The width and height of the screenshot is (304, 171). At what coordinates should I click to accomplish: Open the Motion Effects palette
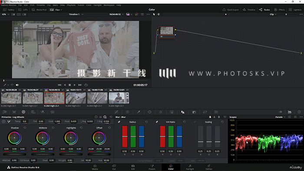pyautogui.click(x=52, y=112)
